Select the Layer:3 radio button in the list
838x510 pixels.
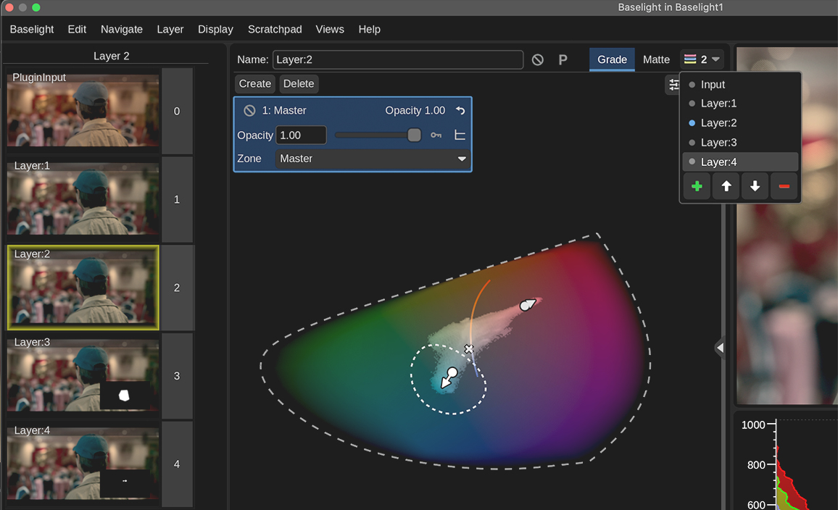(693, 142)
